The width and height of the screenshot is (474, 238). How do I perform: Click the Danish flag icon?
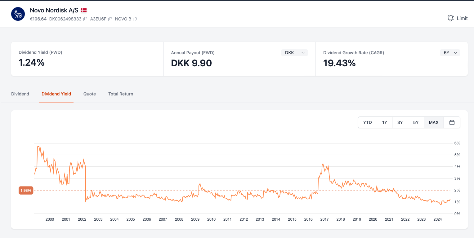tap(84, 11)
